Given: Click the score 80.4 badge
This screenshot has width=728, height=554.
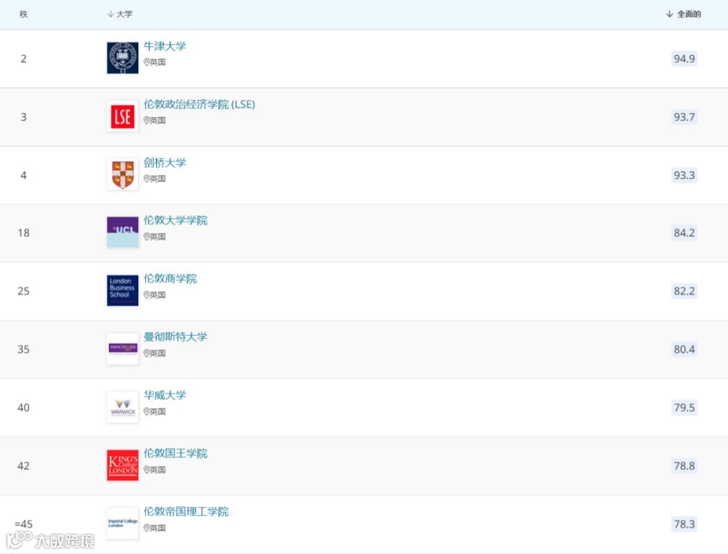Looking at the screenshot, I should pyautogui.click(x=684, y=349).
